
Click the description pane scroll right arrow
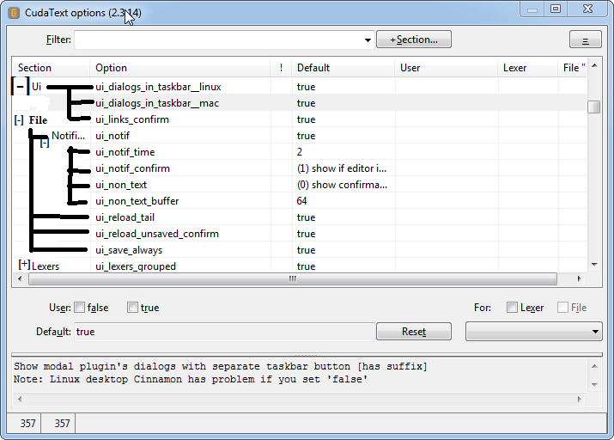[579, 400]
